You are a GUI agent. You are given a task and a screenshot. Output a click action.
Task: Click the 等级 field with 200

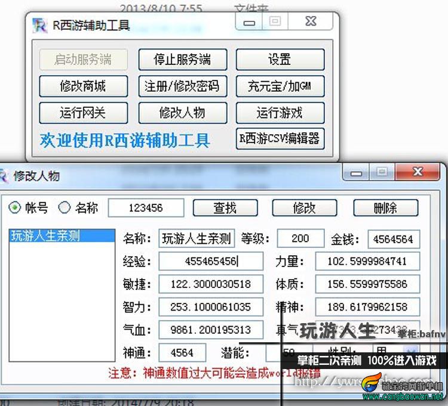tap(300, 238)
